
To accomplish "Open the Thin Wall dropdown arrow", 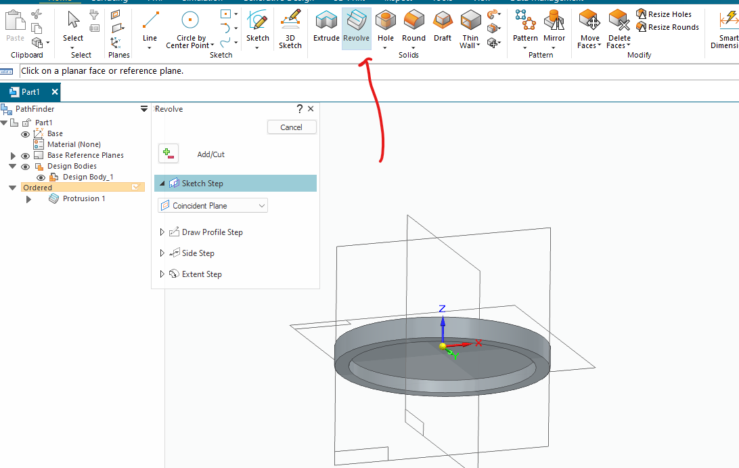I will click(x=478, y=45).
